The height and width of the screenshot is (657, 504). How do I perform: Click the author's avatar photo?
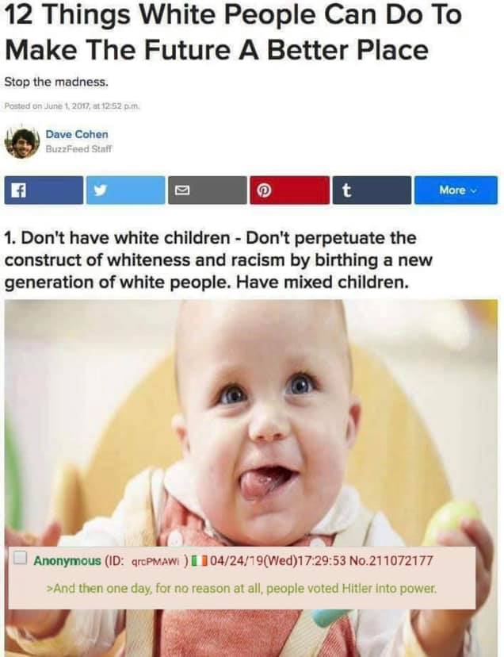coord(21,143)
